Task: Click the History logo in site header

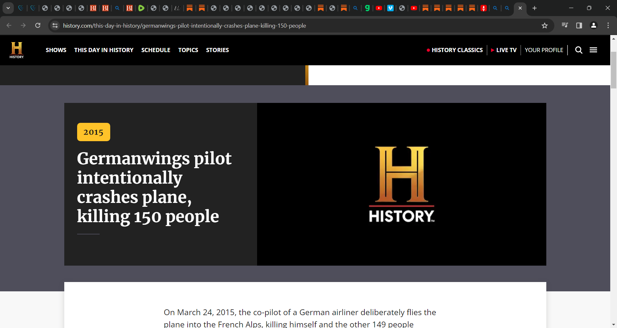Action: (17, 50)
